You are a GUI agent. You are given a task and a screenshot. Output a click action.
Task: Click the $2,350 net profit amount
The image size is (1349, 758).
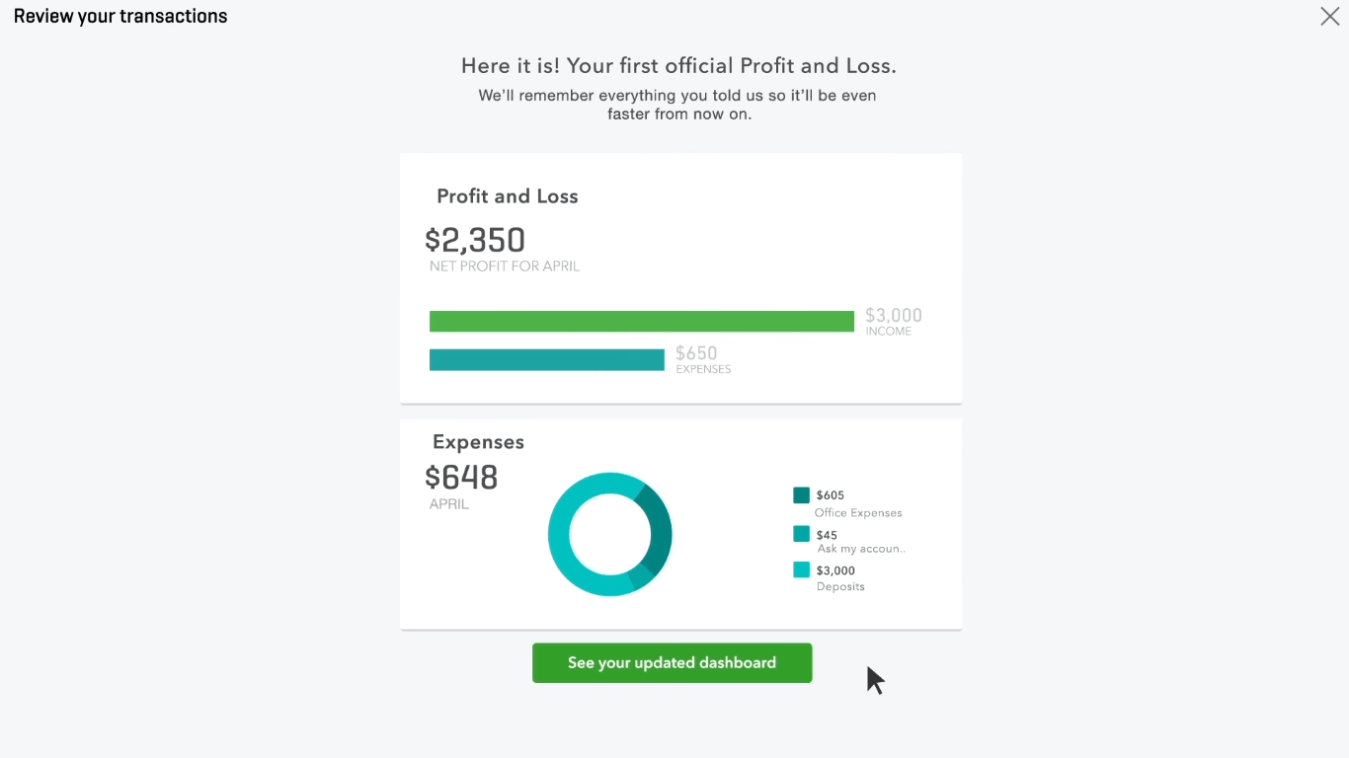point(475,240)
